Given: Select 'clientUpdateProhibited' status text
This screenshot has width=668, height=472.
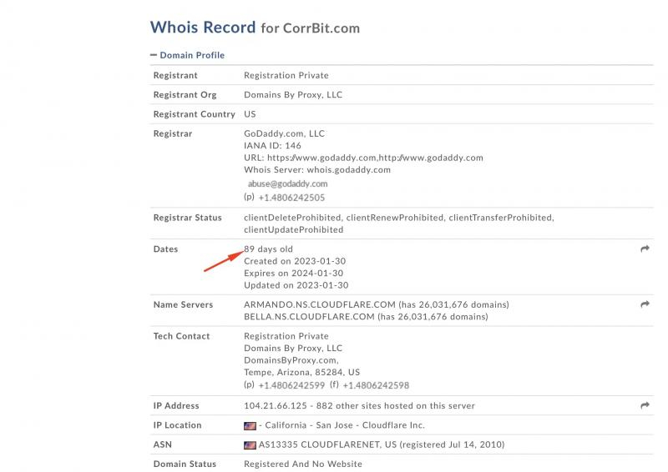Looking at the screenshot, I should coord(294,230).
